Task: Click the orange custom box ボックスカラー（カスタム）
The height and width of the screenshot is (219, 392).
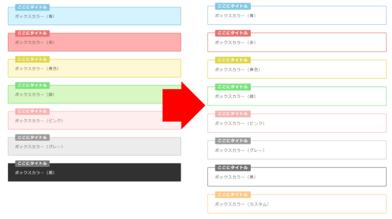Action: click(297, 204)
